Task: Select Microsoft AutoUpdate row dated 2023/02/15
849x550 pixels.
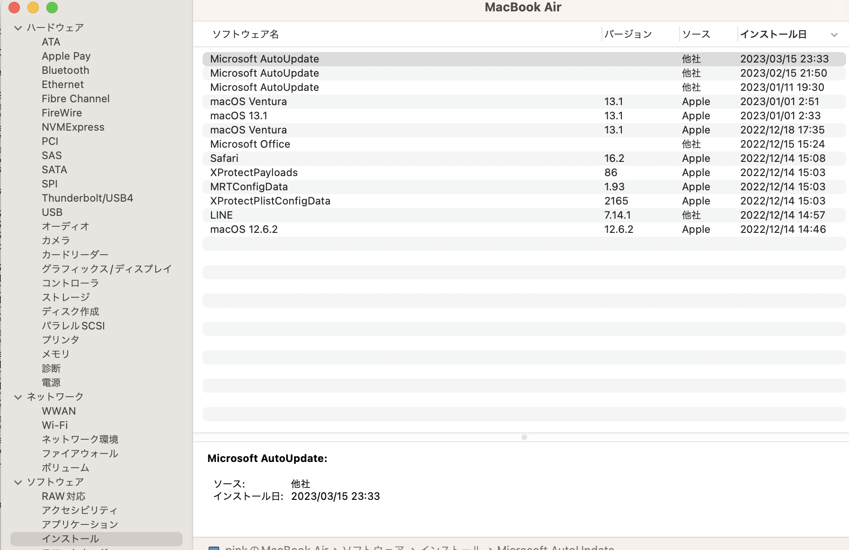Action: coord(524,73)
